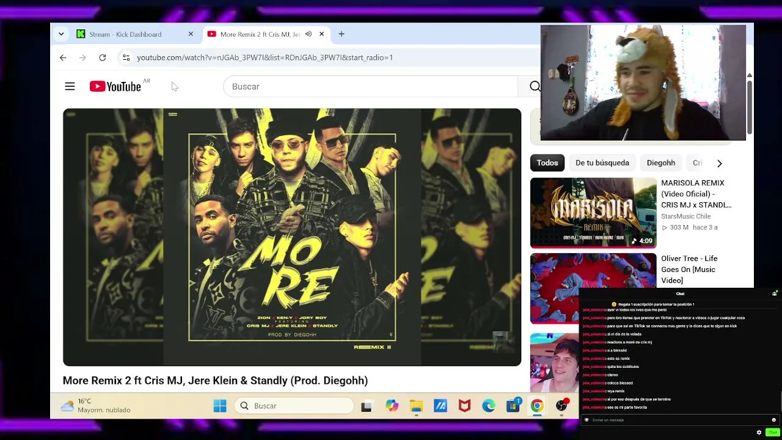782x440 pixels.
Task: Select the Todos filter chip
Action: point(547,163)
